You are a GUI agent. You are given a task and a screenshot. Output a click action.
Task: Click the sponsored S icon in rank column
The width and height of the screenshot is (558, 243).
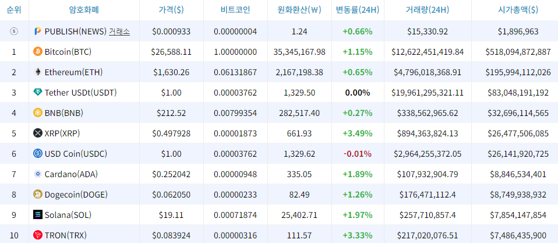(14, 31)
